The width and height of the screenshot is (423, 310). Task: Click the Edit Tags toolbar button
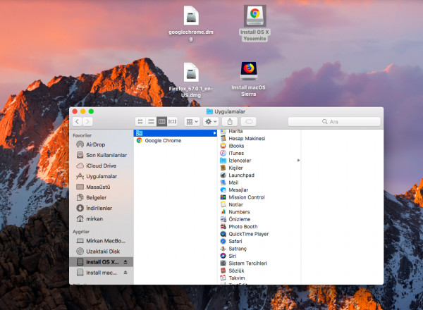click(x=248, y=122)
